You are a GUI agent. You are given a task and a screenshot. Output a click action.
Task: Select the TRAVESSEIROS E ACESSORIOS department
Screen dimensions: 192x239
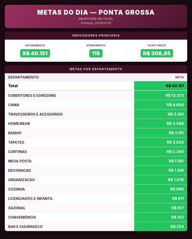pos(35,114)
